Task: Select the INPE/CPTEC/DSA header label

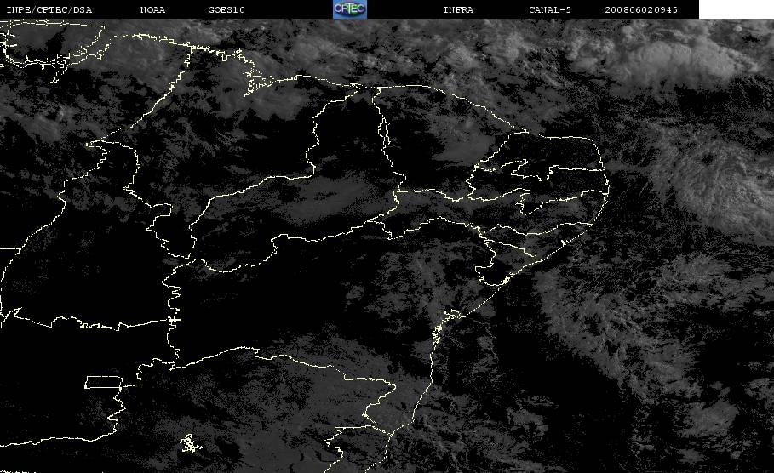Action: pyautogui.click(x=49, y=10)
